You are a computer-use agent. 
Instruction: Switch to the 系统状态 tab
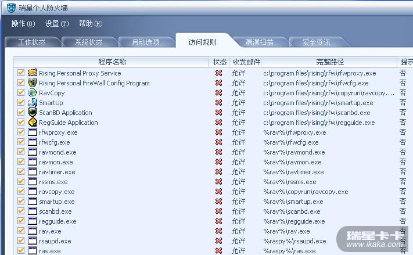click(89, 42)
